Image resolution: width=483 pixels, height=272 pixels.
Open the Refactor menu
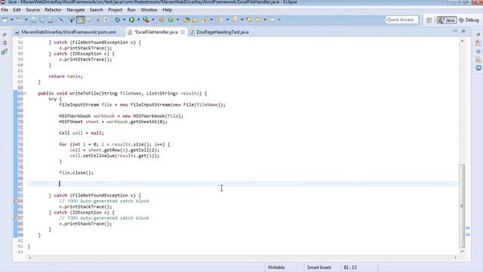pyautogui.click(x=53, y=10)
